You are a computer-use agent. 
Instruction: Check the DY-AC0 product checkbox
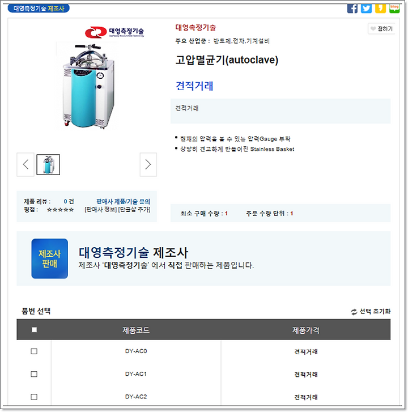[34, 351]
